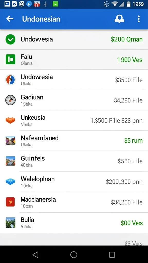Image resolution: width=148 pixels, height=263 pixels.
Task: Tap the Android recent apps square
Action: 112,255
